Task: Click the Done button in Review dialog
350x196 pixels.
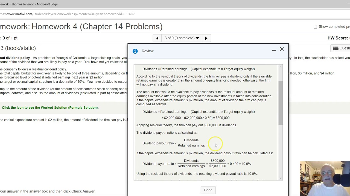Action: 208,190
